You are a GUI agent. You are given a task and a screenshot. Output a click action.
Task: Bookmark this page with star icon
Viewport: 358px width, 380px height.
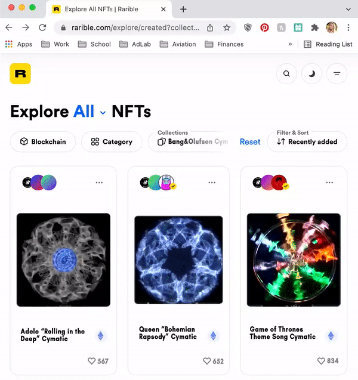tap(227, 27)
